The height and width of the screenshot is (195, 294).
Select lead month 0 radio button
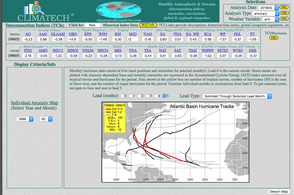tap(123, 96)
